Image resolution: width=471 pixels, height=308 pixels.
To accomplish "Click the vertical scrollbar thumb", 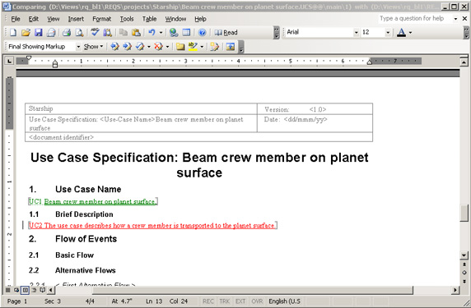I will 464,213.
